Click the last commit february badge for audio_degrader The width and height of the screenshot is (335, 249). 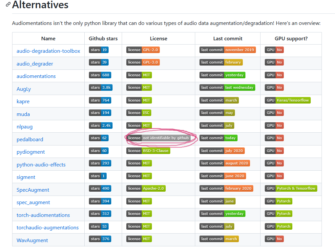pyautogui.click(x=221, y=62)
